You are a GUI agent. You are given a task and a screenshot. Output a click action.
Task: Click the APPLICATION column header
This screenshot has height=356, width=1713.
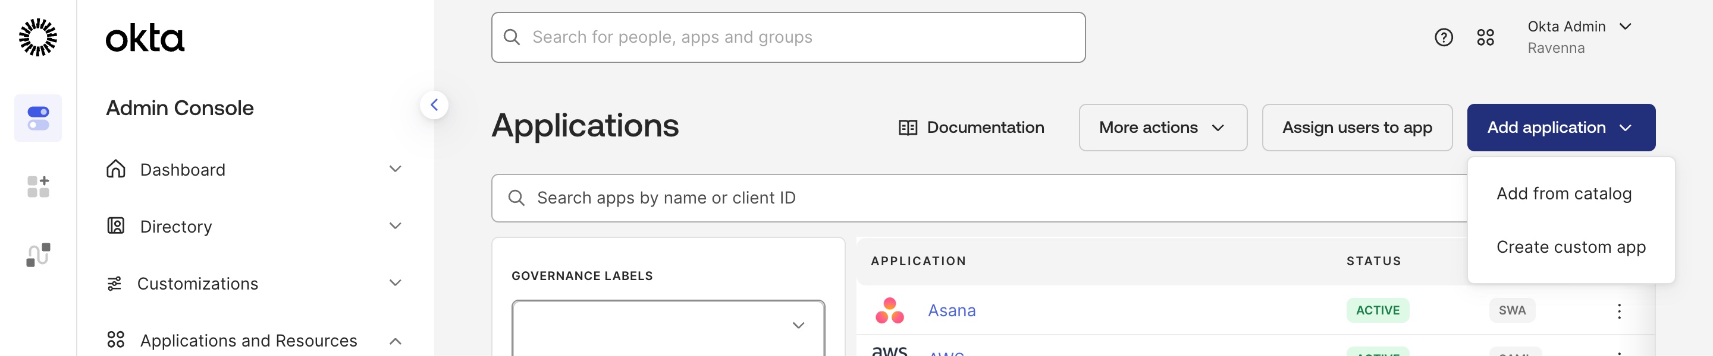pos(918,261)
